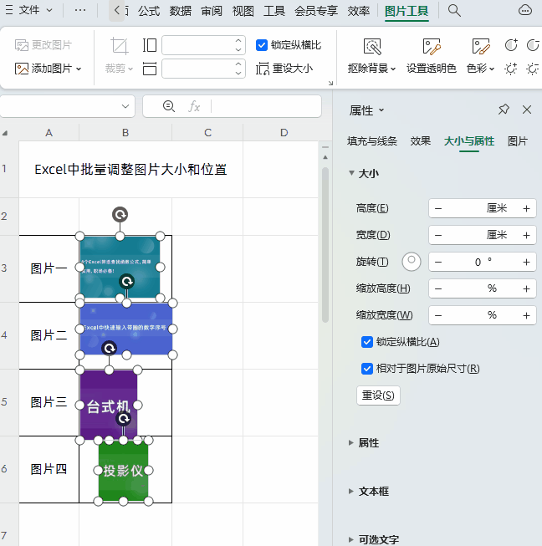Viewport: 542px width, 546px height.
Task: Switch to the 公式 tab
Action: 149,11
